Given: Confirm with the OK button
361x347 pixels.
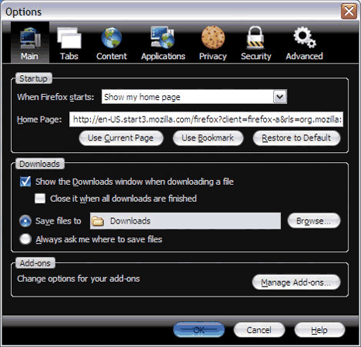Looking at the screenshot, I should click(199, 330).
